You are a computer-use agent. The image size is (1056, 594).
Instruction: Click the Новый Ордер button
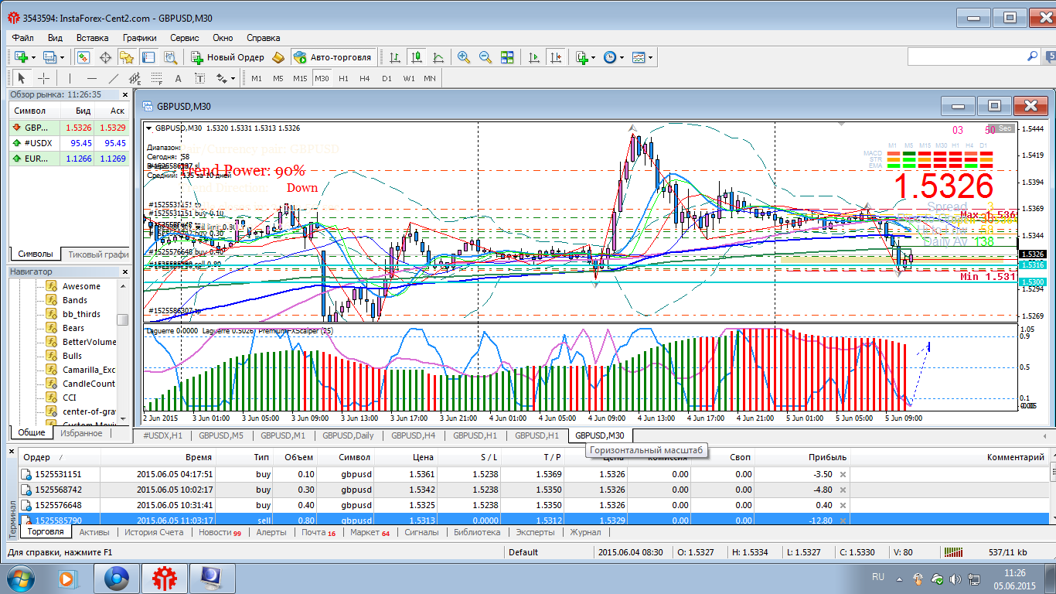[x=228, y=57]
